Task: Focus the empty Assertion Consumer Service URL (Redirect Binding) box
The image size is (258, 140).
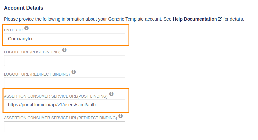Action: coord(64,127)
